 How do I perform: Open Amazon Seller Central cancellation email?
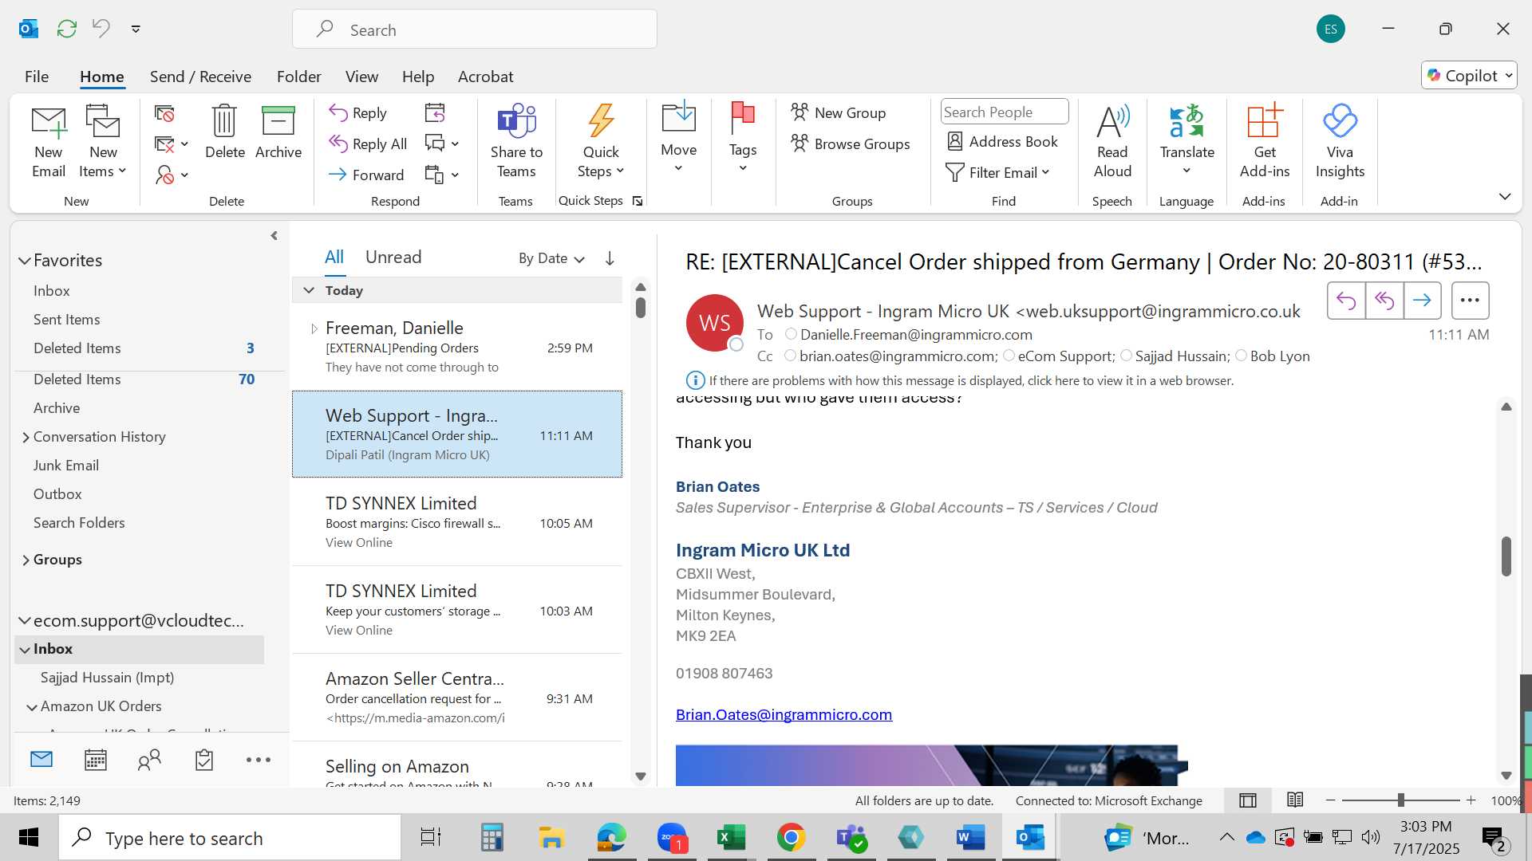[x=457, y=698]
